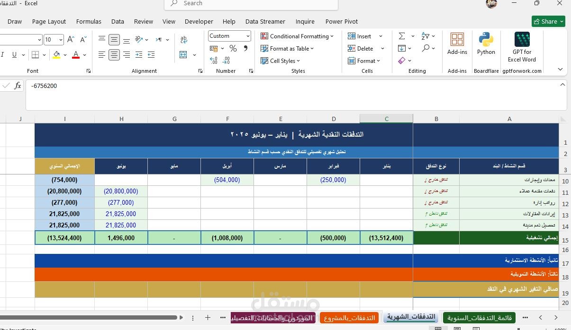
Task: Toggle italic formatting
Action: 3,55
